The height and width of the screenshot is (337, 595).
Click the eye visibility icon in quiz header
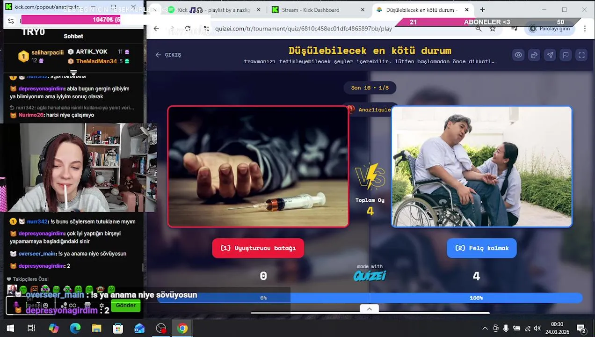click(518, 55)
